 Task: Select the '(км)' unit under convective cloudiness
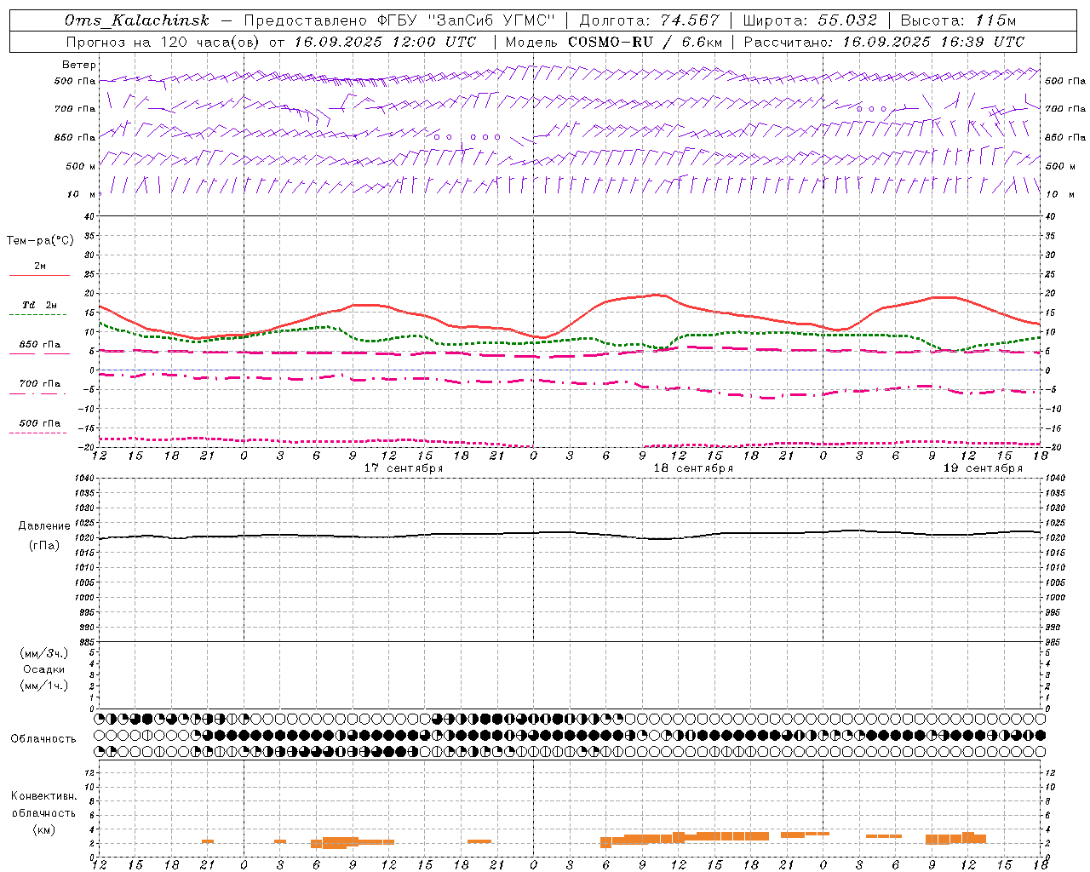44,829
